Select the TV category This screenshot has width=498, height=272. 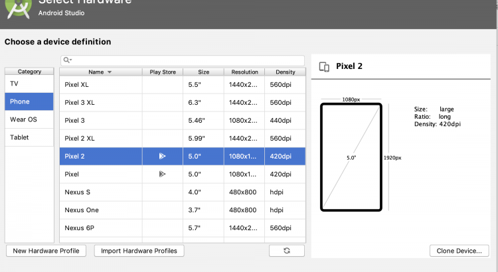point(29,84)
